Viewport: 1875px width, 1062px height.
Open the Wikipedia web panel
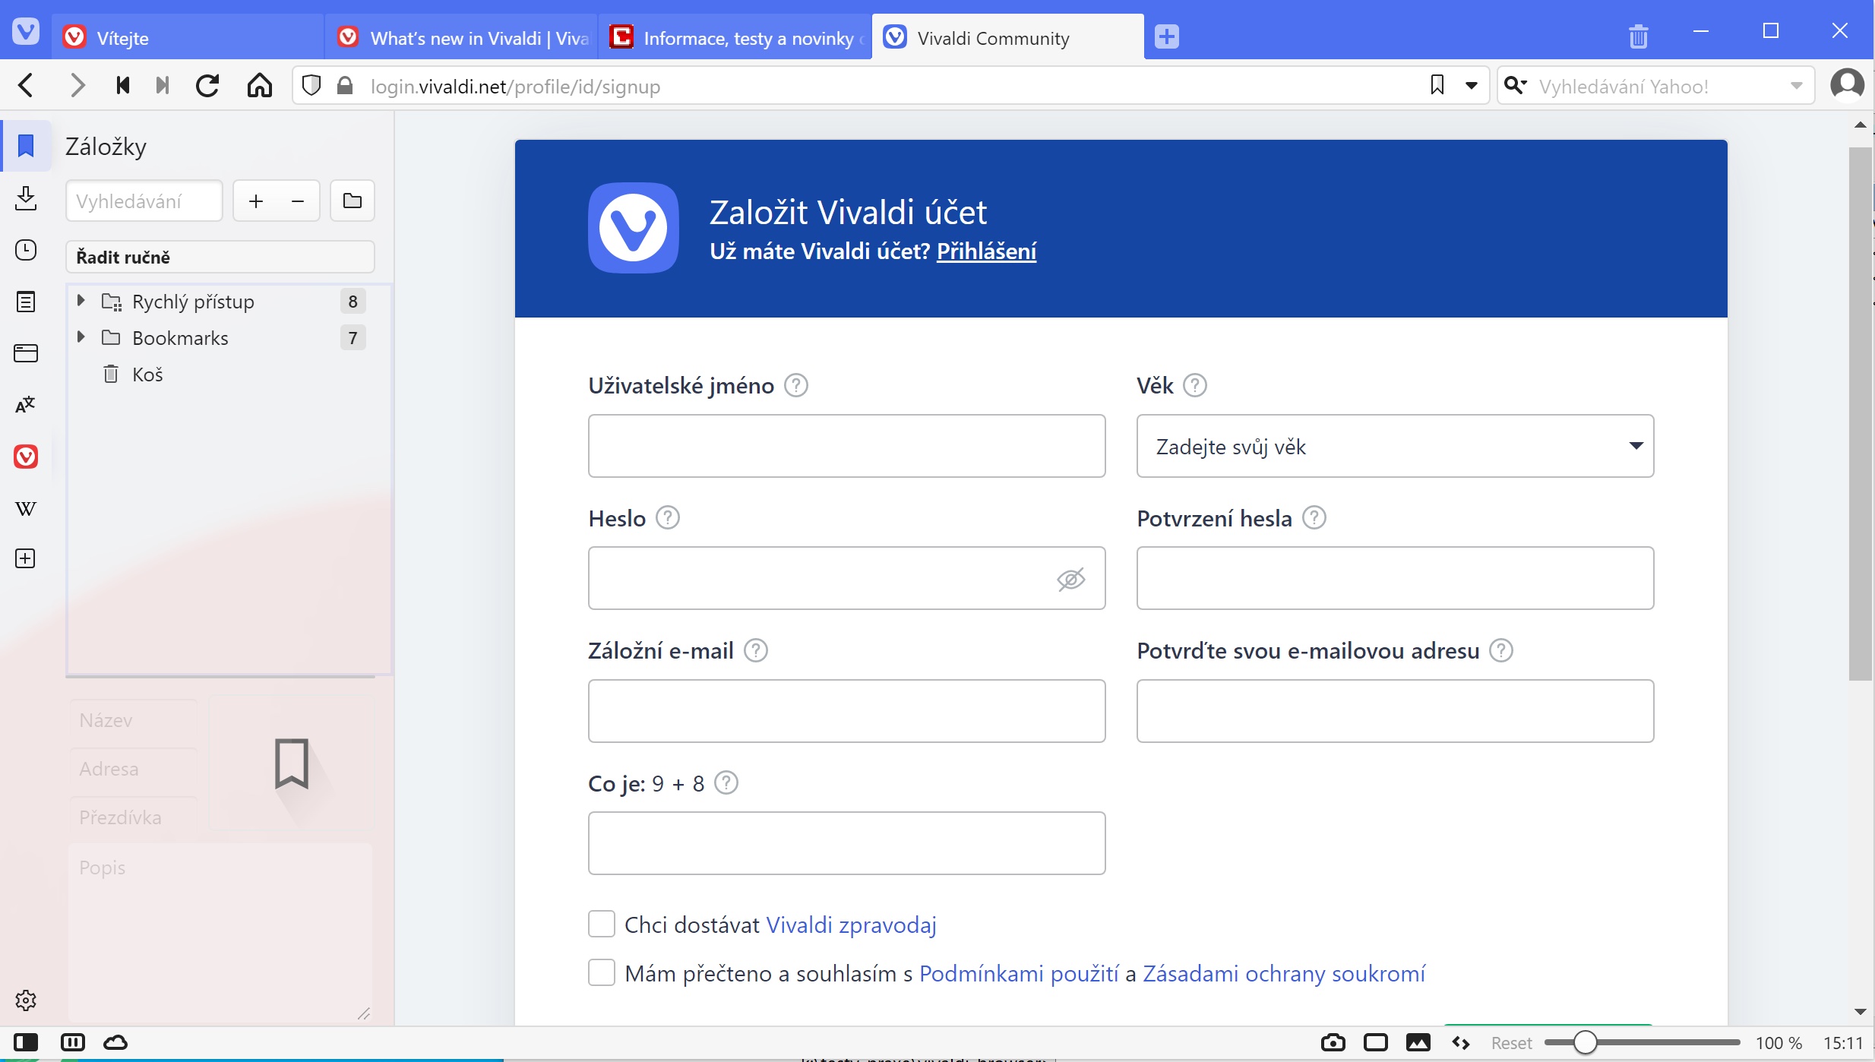click(26, 508)
